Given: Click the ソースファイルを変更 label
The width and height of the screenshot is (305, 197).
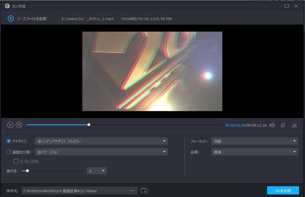Looking at the screenshot, I should (x=31, y=19).
